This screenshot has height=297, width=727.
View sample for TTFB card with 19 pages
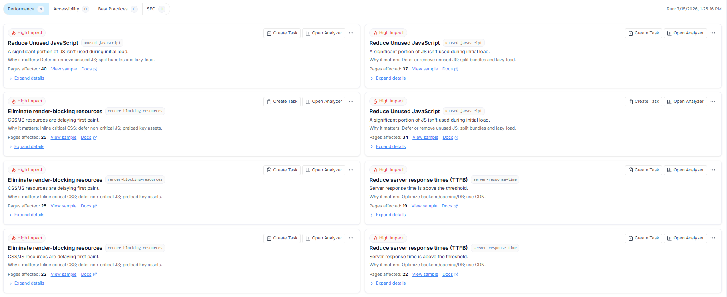tap(424, 206)
